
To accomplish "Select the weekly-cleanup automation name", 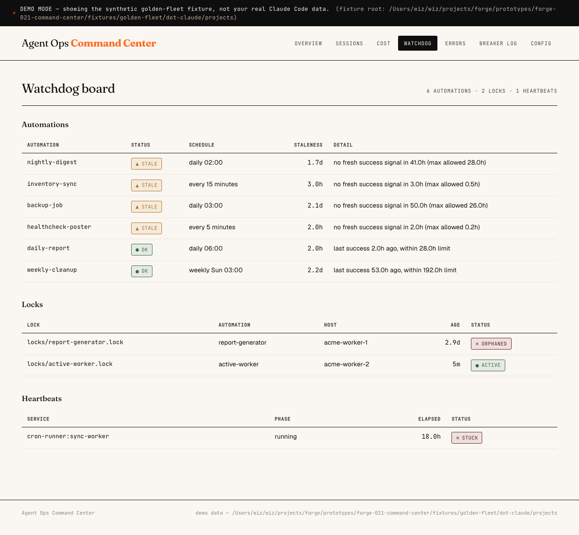I will 52,270.
